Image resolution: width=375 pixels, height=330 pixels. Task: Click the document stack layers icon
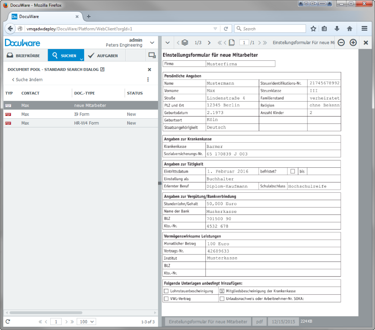point(185,43)
